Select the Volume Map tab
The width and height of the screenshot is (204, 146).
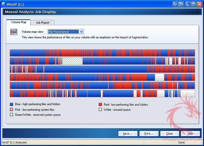(x=19, y=22)
